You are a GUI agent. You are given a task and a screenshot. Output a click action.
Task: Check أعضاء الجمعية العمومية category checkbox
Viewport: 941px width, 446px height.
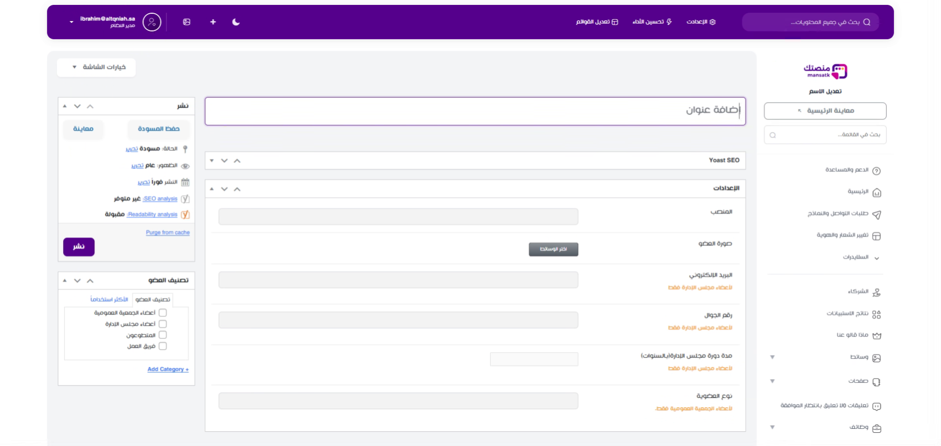(x=163, y=313)
